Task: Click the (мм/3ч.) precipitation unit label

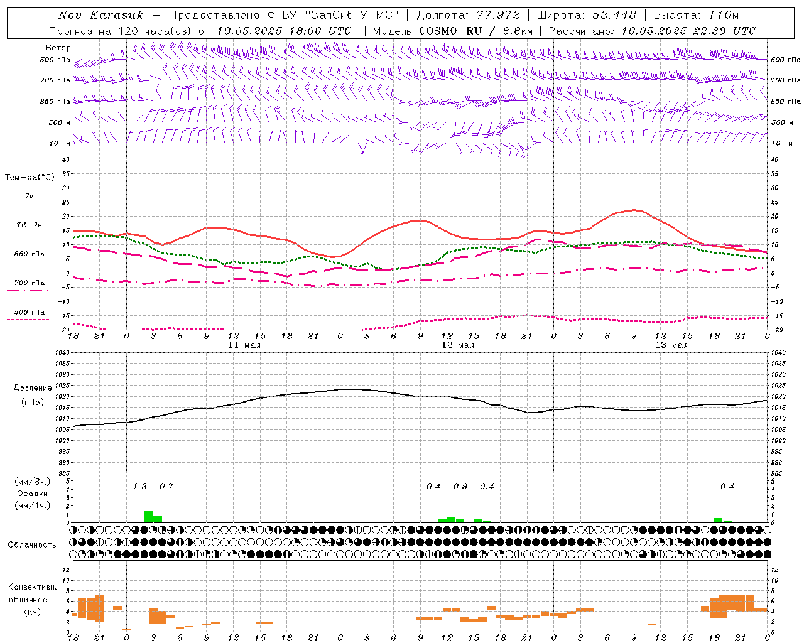Action: [x=32, y=482]
